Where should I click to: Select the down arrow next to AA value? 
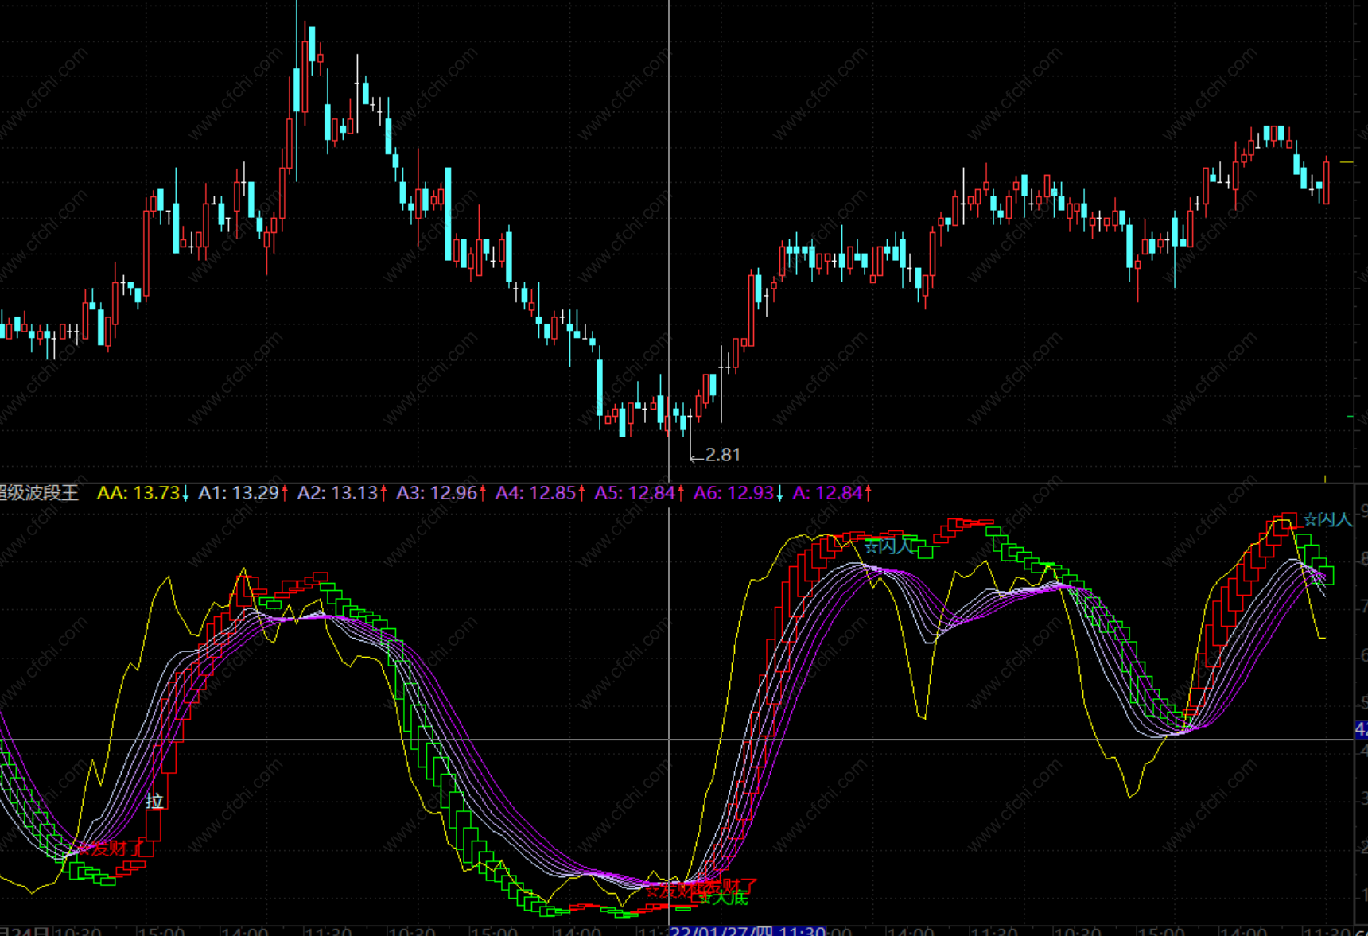(x=185, y=494)
